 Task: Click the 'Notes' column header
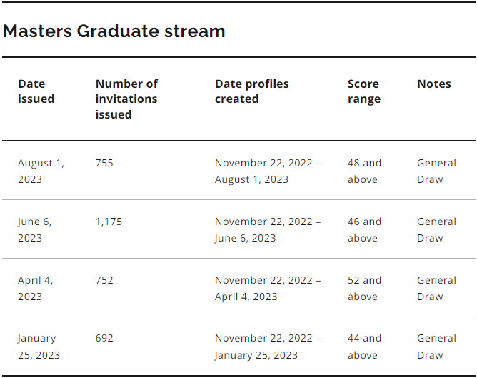tap(434, 84)
